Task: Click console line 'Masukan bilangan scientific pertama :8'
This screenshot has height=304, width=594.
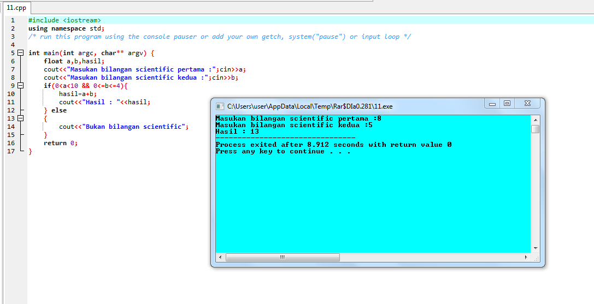Action: click(x=298, y=118)
